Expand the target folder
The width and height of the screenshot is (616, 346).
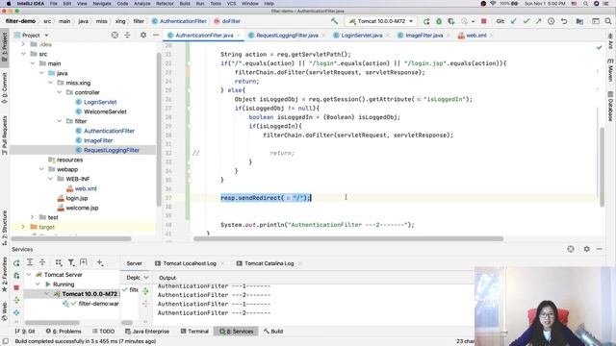[x=23, y=227]
